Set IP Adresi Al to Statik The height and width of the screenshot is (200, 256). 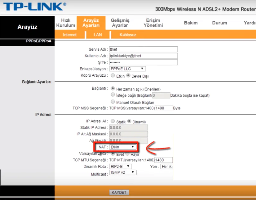pyautogui.click(x=113, y=121)
